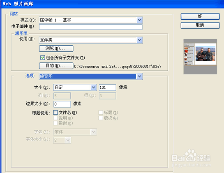The image size is (224, 173).
Task: Toggle the 版权(G) checkbox
Action: click(101, 118)
